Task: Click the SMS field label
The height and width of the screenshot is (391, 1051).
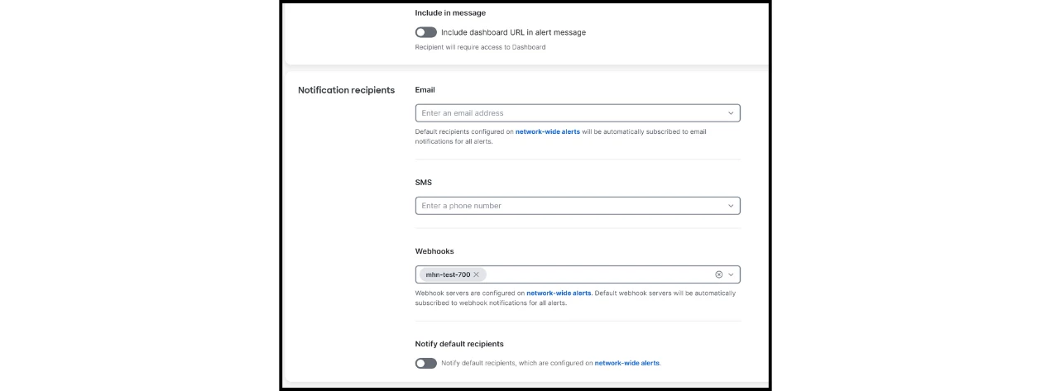Action: [x=424, y=182]
